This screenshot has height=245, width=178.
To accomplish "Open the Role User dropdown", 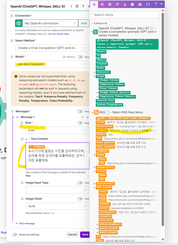I will pyautogui.click(x=57, y=130).
